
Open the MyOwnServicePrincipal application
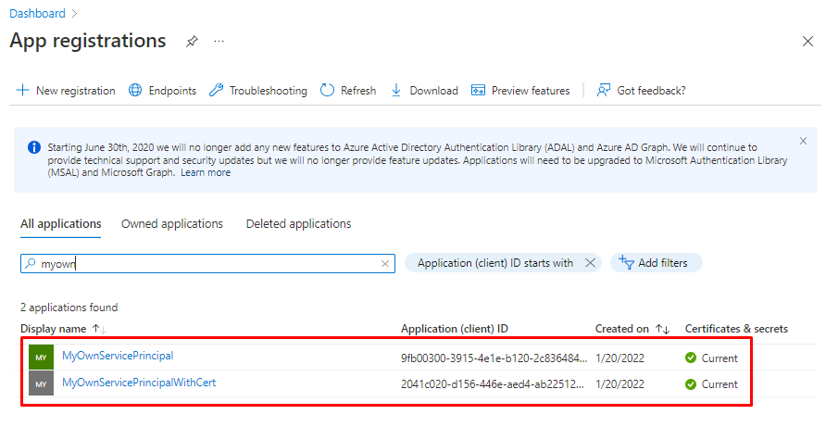coord(118,356)
